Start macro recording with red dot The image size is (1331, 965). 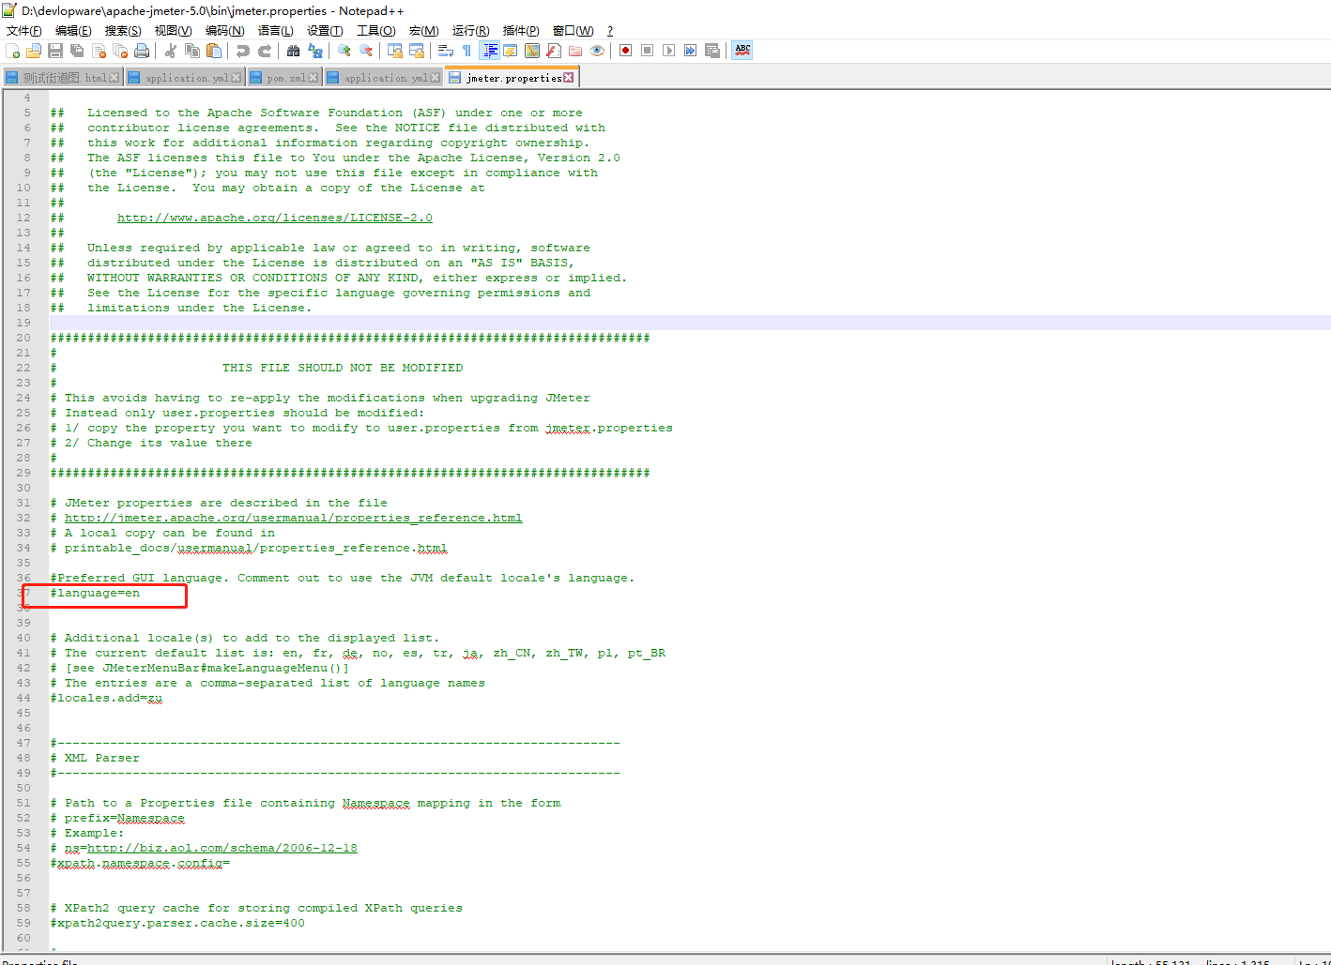(x=626, y=51)
